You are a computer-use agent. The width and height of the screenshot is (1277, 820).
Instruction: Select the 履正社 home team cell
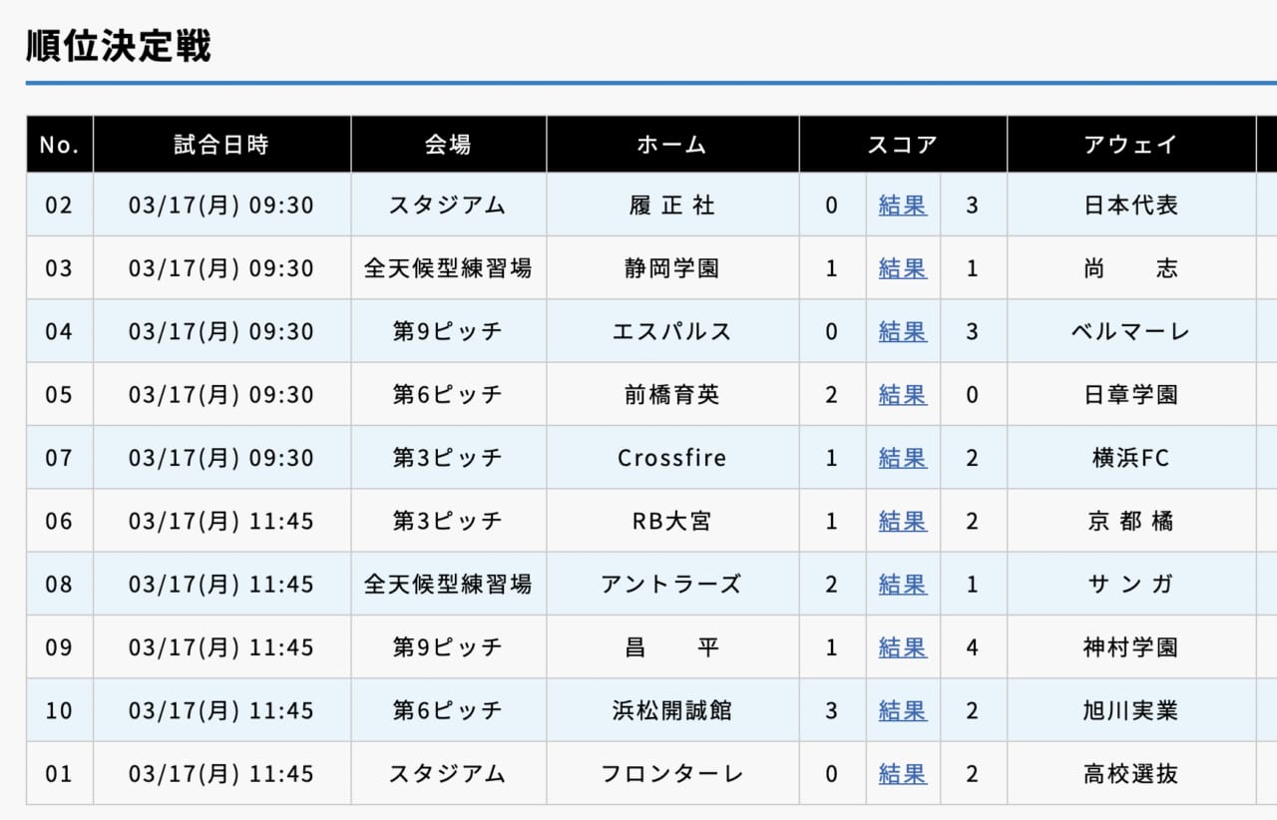click(672, 205)
